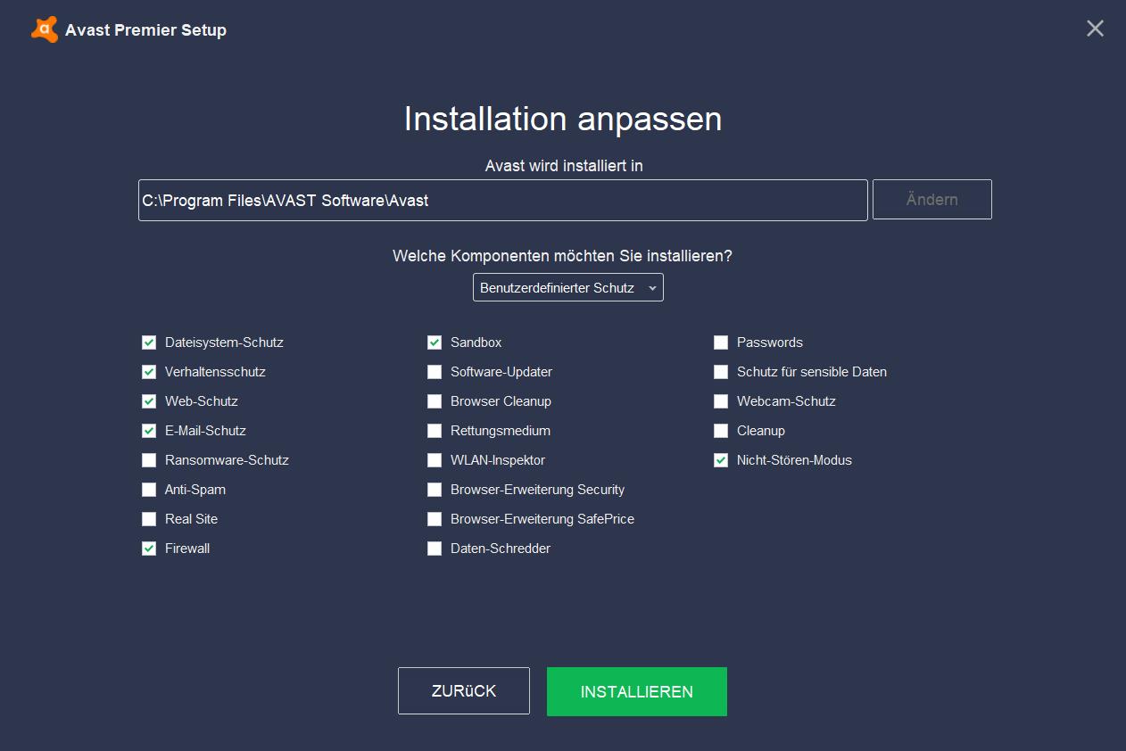This screenshot has height=751, width=1126.
Task: Check the Rettungsmedium checkbox
Action: pos(435,431)
